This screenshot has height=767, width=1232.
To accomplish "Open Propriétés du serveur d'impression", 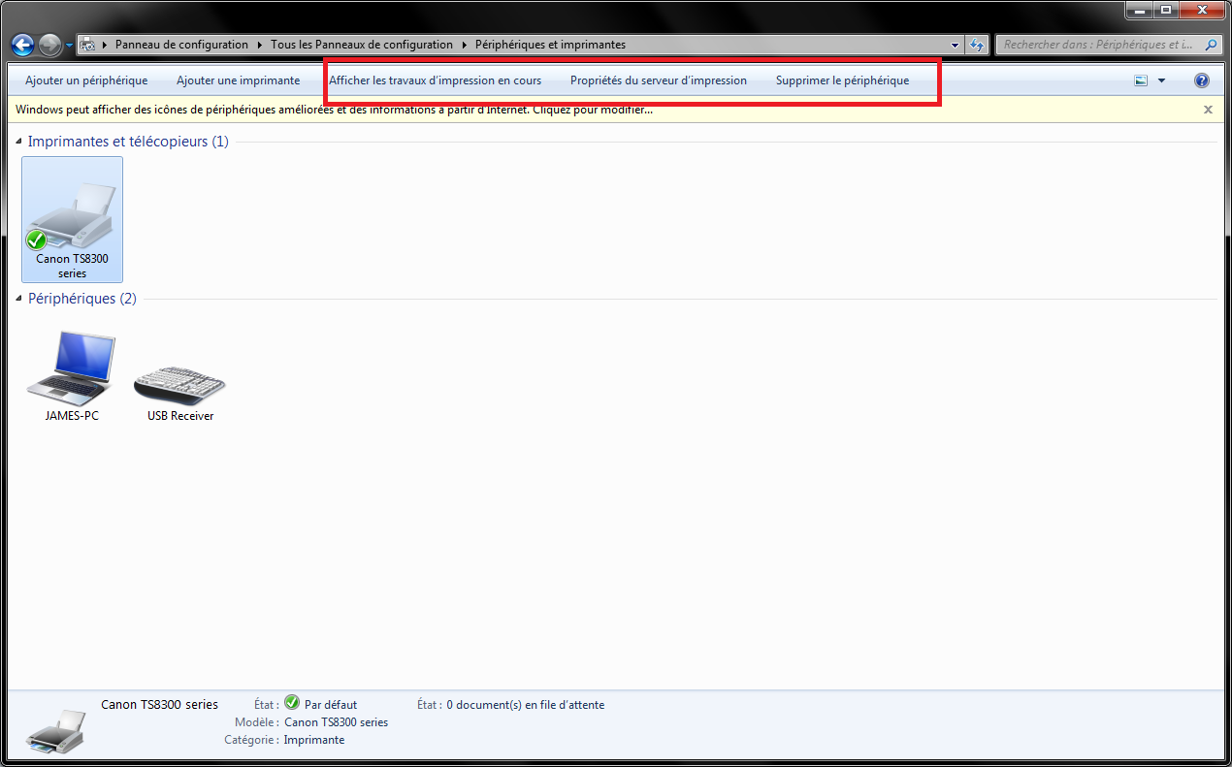I will click(x=658, y=80).
